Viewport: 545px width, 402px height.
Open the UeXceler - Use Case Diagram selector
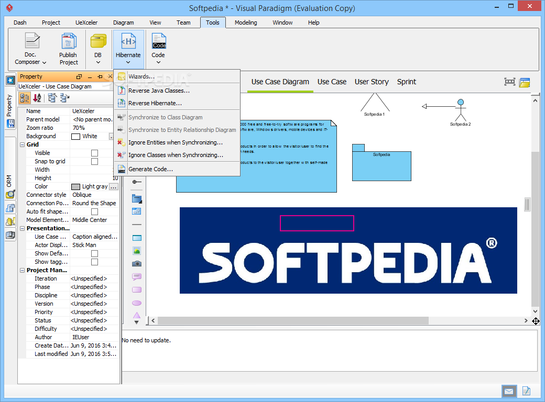(66, 86)
